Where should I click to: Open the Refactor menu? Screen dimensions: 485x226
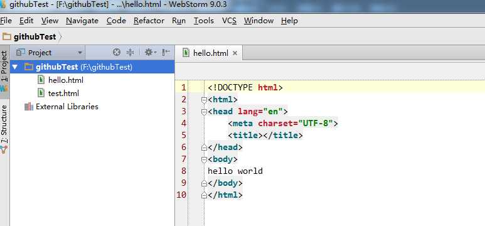(149, 21)
